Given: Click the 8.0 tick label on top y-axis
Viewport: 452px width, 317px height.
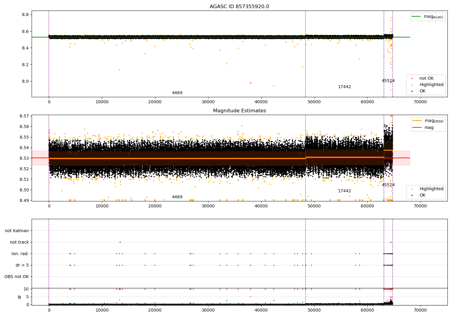Looking at the screenshot, I should [x=25, y=81].
